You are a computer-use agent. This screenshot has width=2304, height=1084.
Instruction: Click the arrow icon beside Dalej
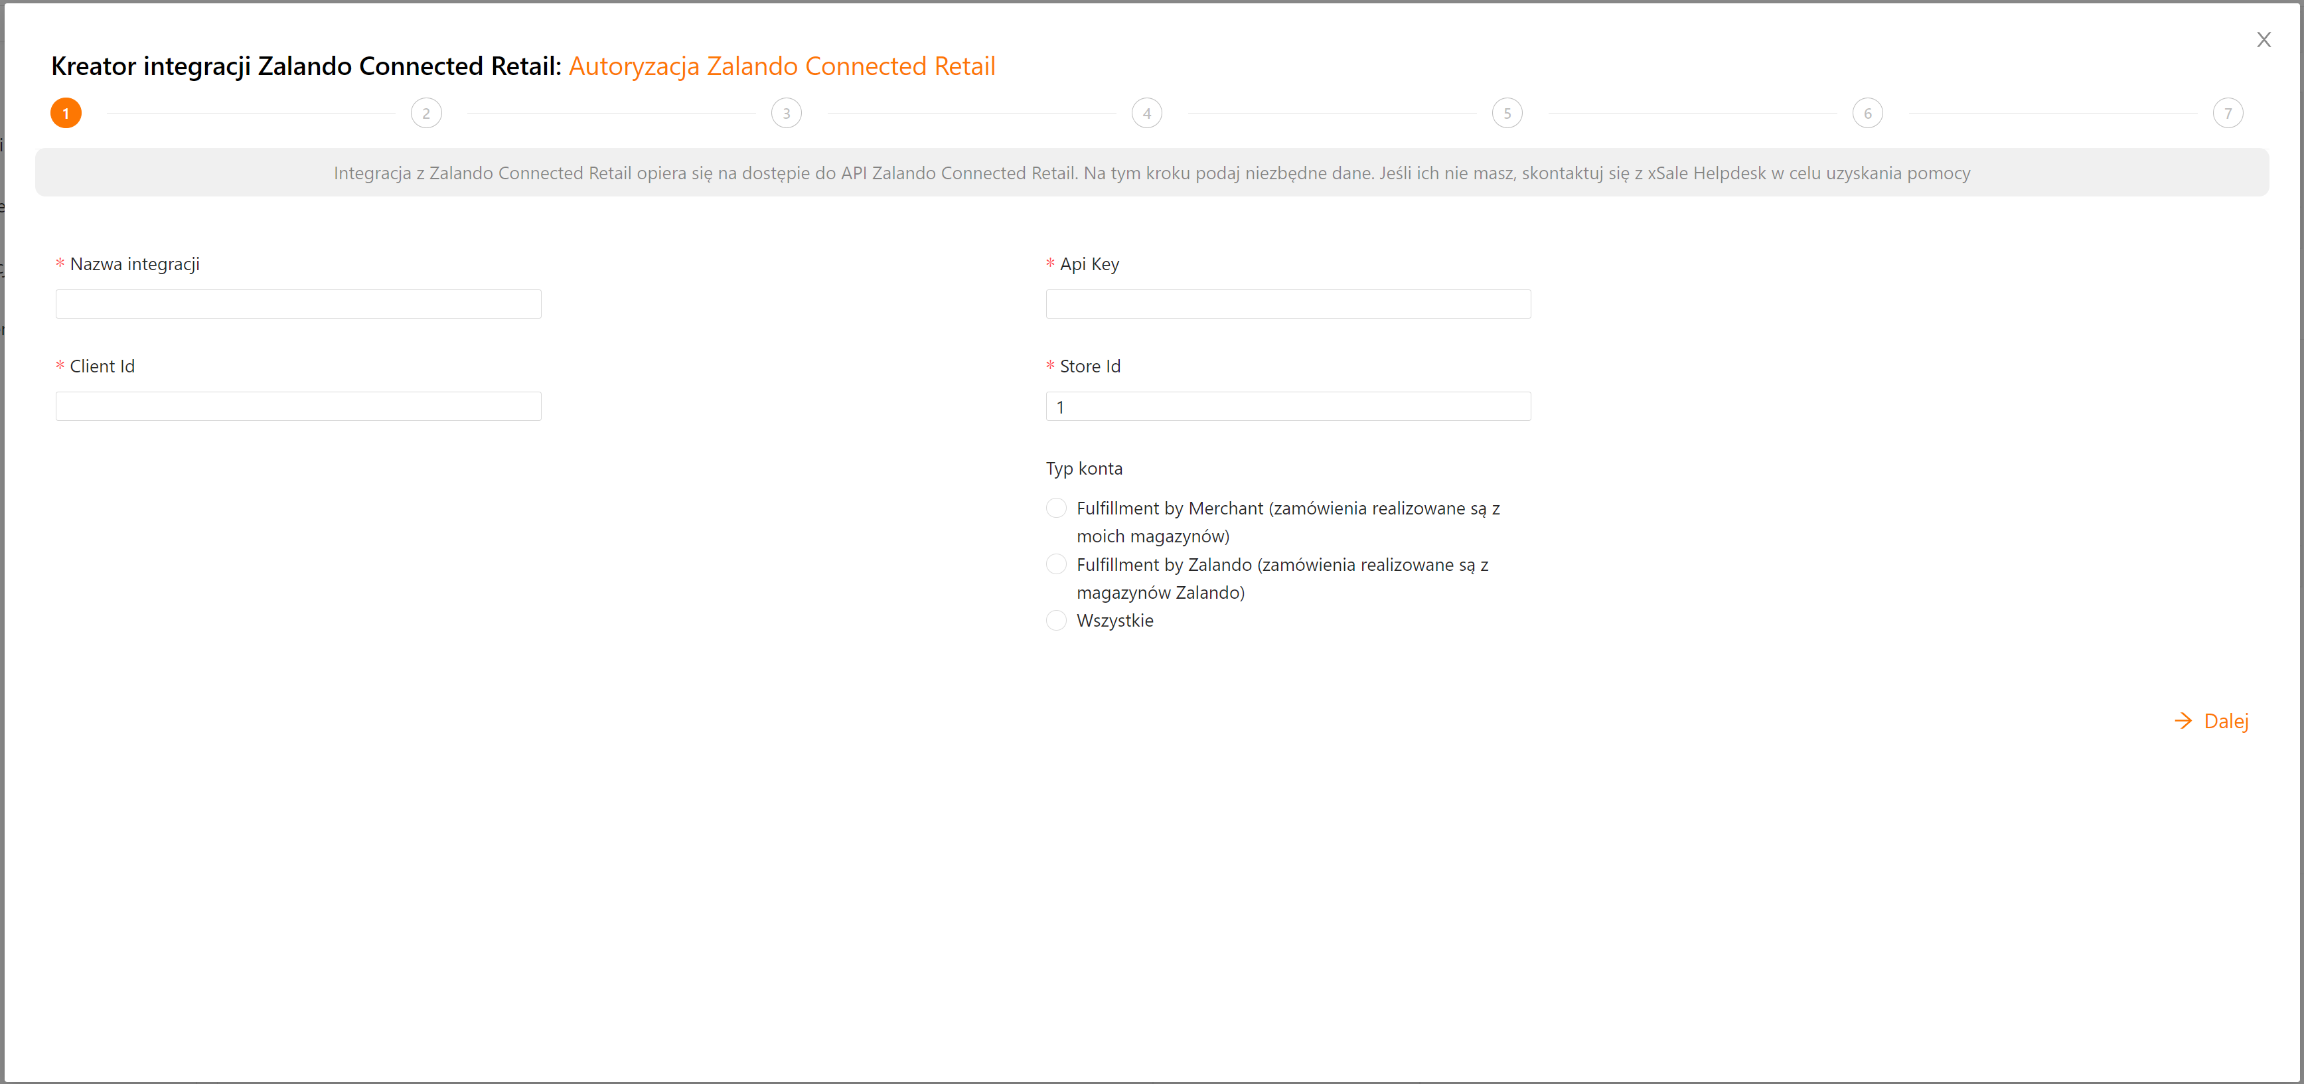pyautogui.click(x=2183, y=721)
